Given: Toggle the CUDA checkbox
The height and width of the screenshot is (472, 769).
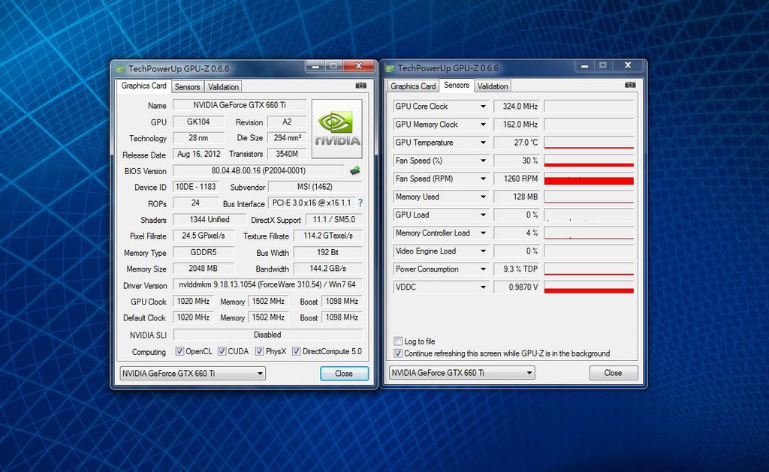Looking at the screenshot, I should (x=222, y=351).
